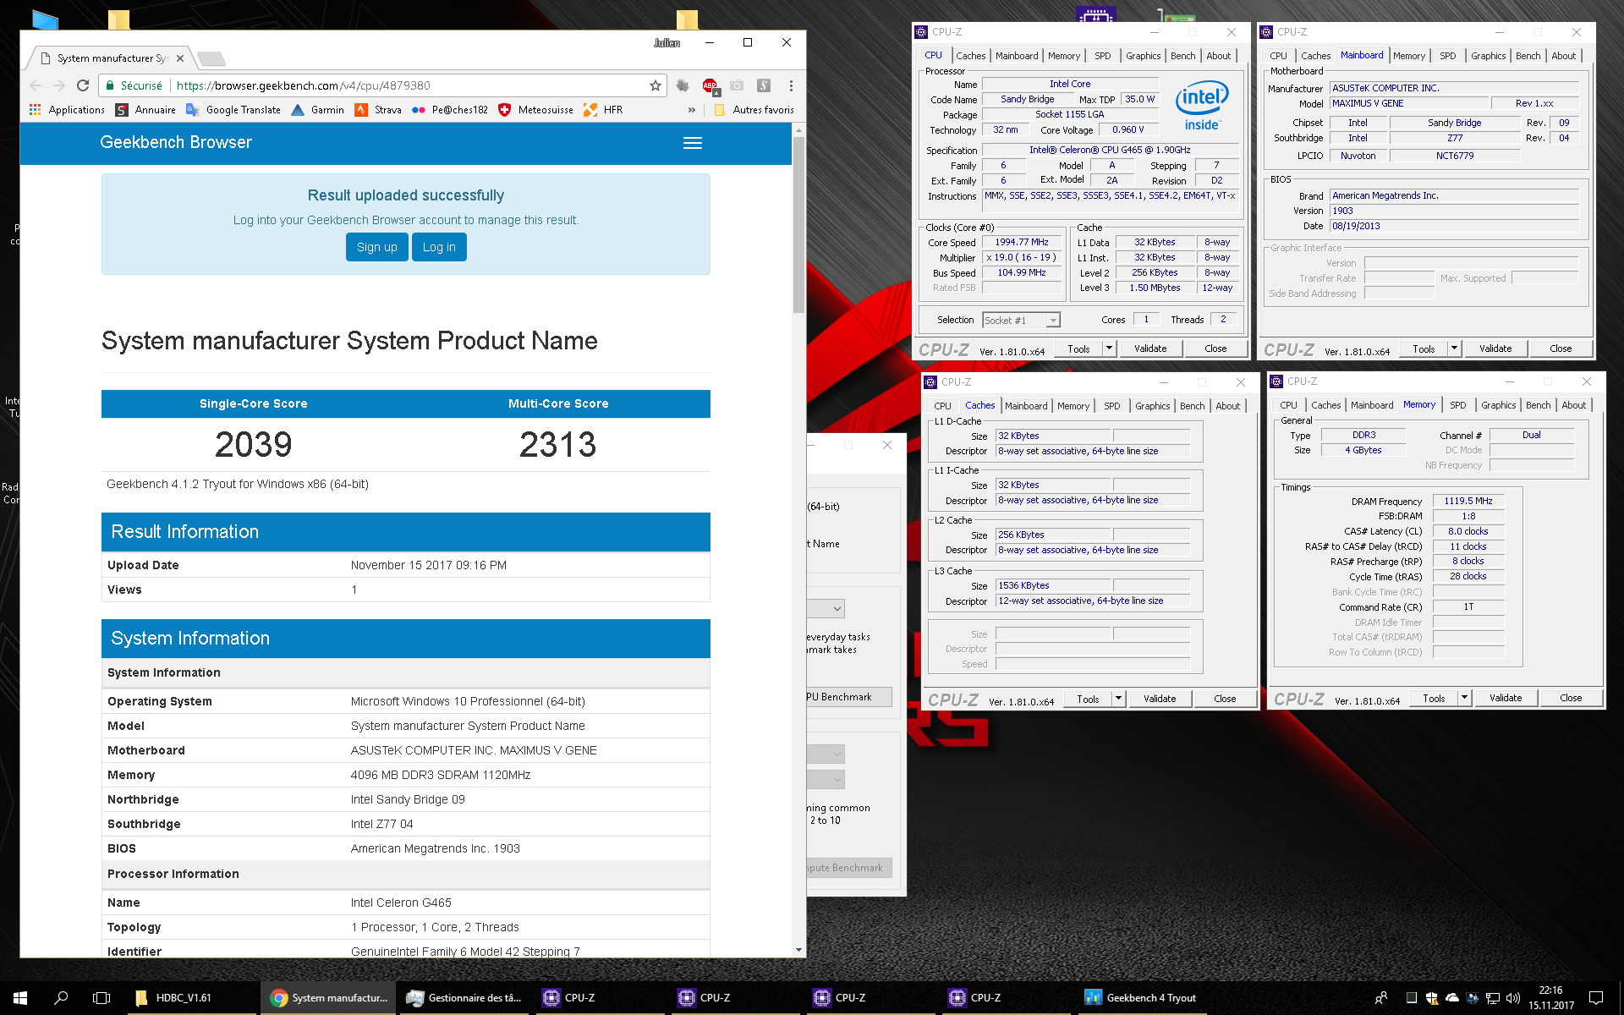
Task: Open Tools dropdown arrow in Mainboard window
Action: 1455,348
